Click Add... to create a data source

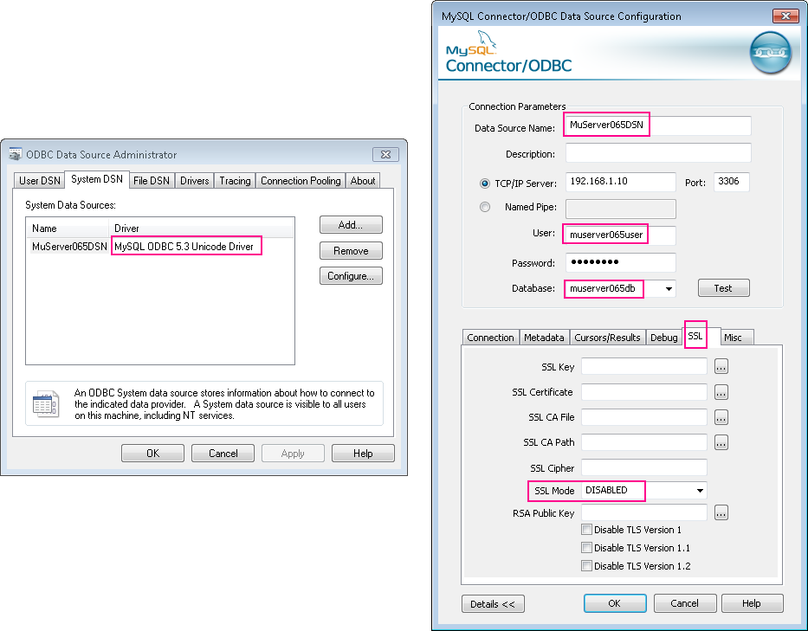351,225
